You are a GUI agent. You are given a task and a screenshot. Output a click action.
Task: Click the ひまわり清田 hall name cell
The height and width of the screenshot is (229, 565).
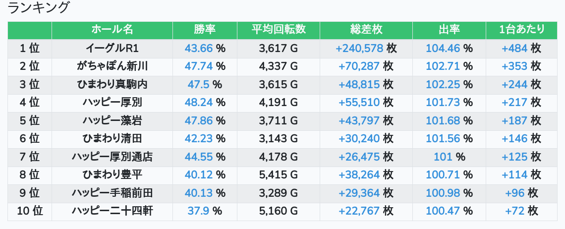pyautogui.click(x=112, y=139)
